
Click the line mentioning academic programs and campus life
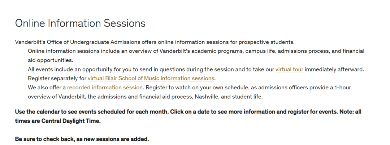tap(196, 51)
